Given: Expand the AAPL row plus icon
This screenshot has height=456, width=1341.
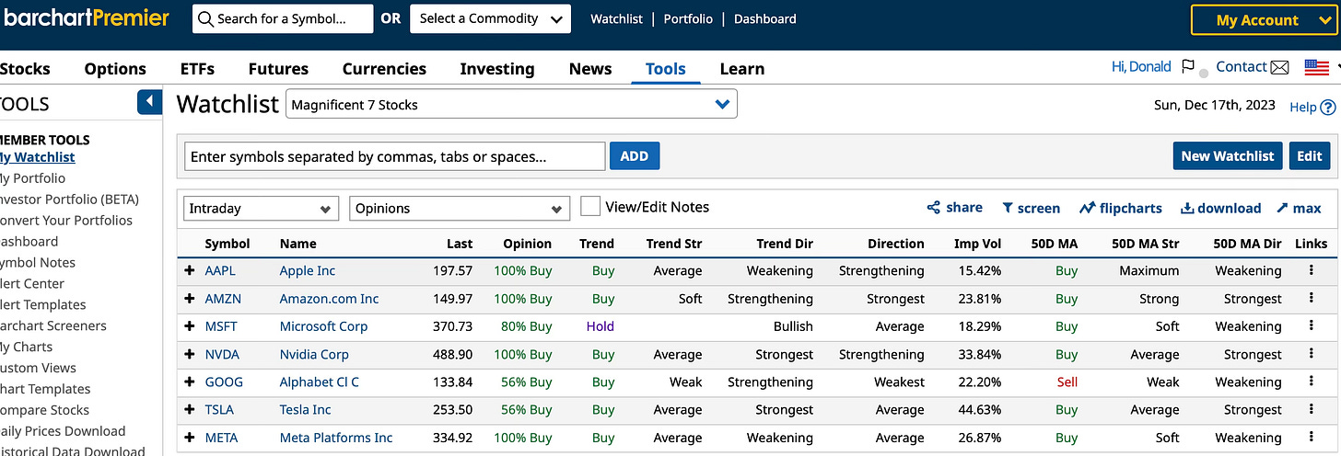Looking at the screenshot, I should pos(190,271).
